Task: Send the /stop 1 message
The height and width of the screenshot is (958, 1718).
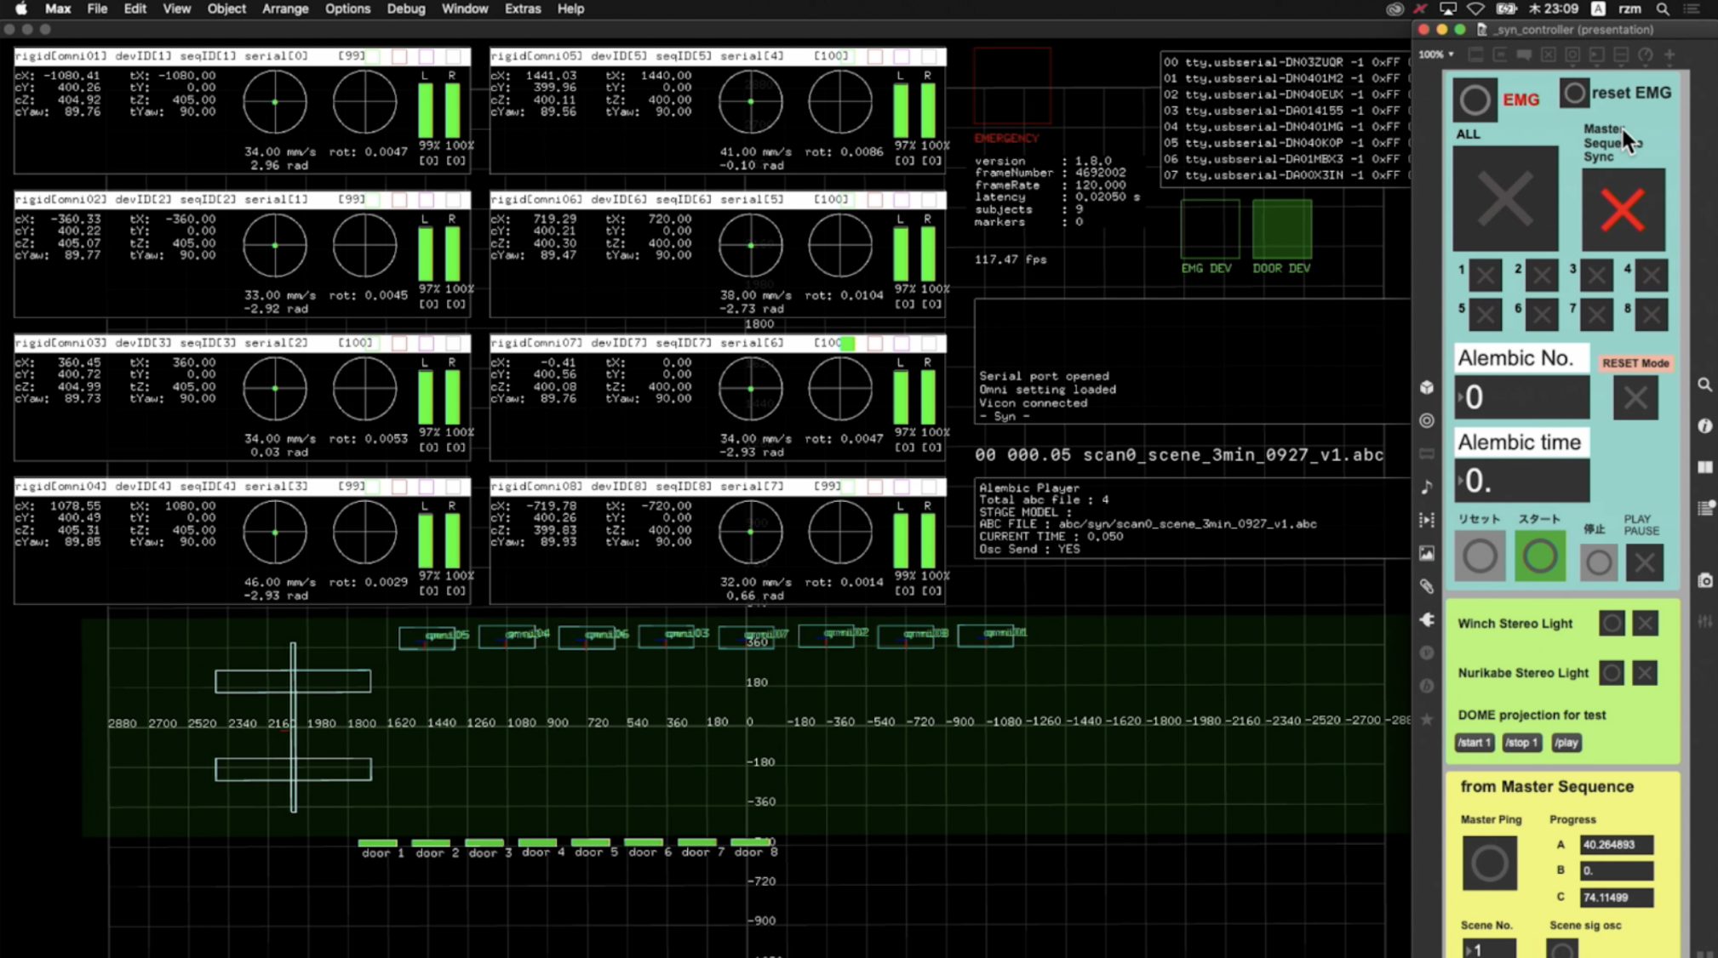Action: click(x=1521, y=743)
